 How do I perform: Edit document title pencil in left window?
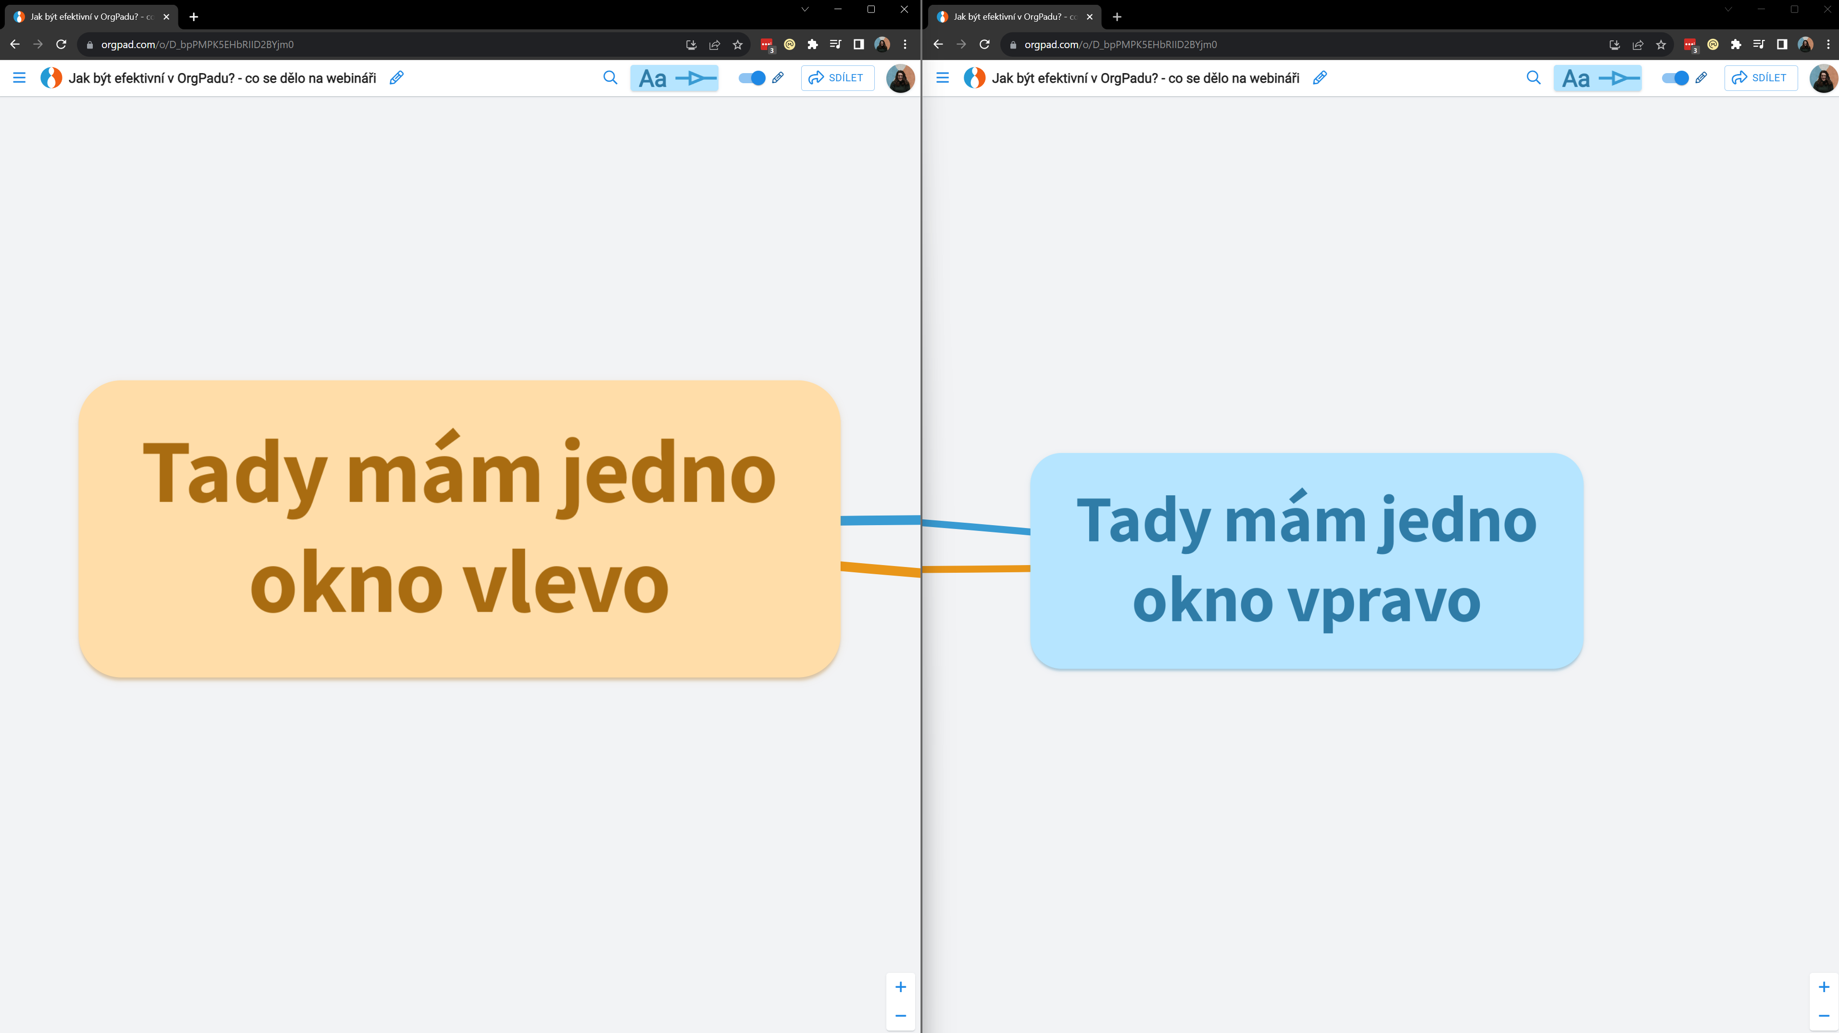396,78
